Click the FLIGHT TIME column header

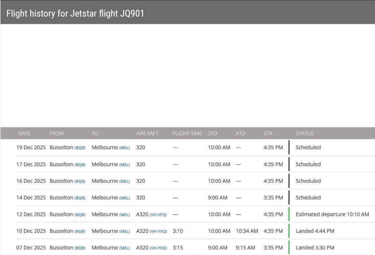pyautogui.click(x=187, y=133)
